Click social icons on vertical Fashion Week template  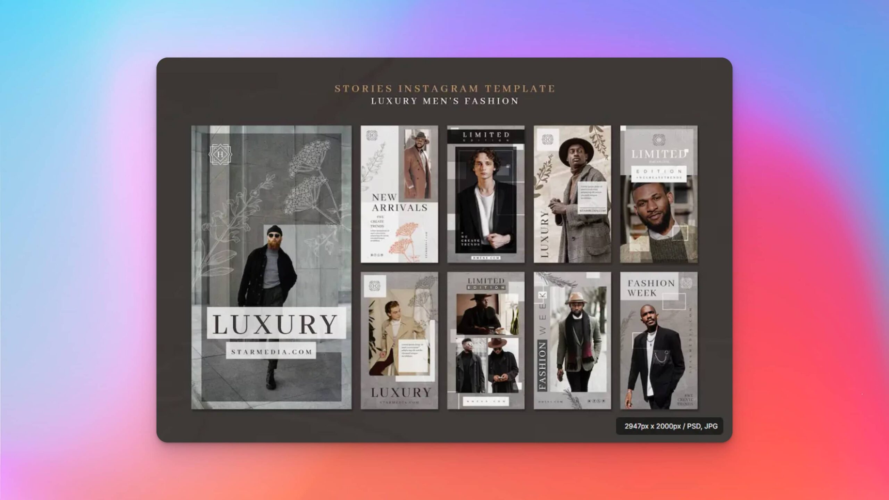(596, 401)
